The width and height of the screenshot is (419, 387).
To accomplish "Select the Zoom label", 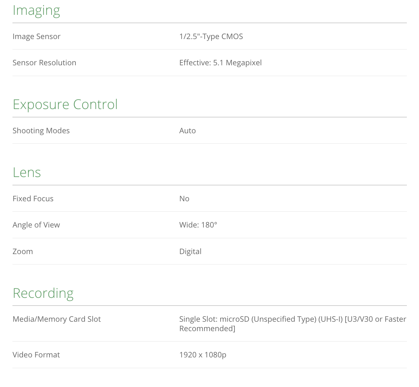I will click(23, 251).
